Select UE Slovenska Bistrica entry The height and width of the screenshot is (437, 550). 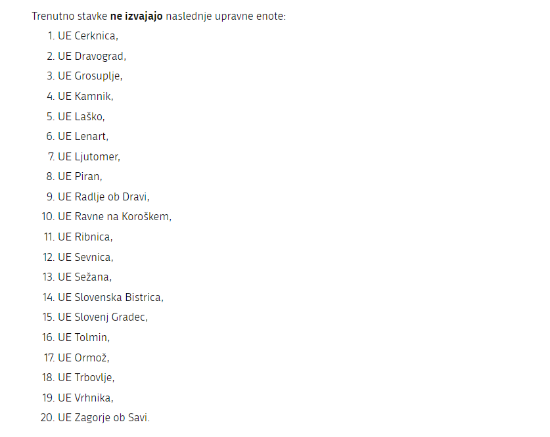coord(110,297)
